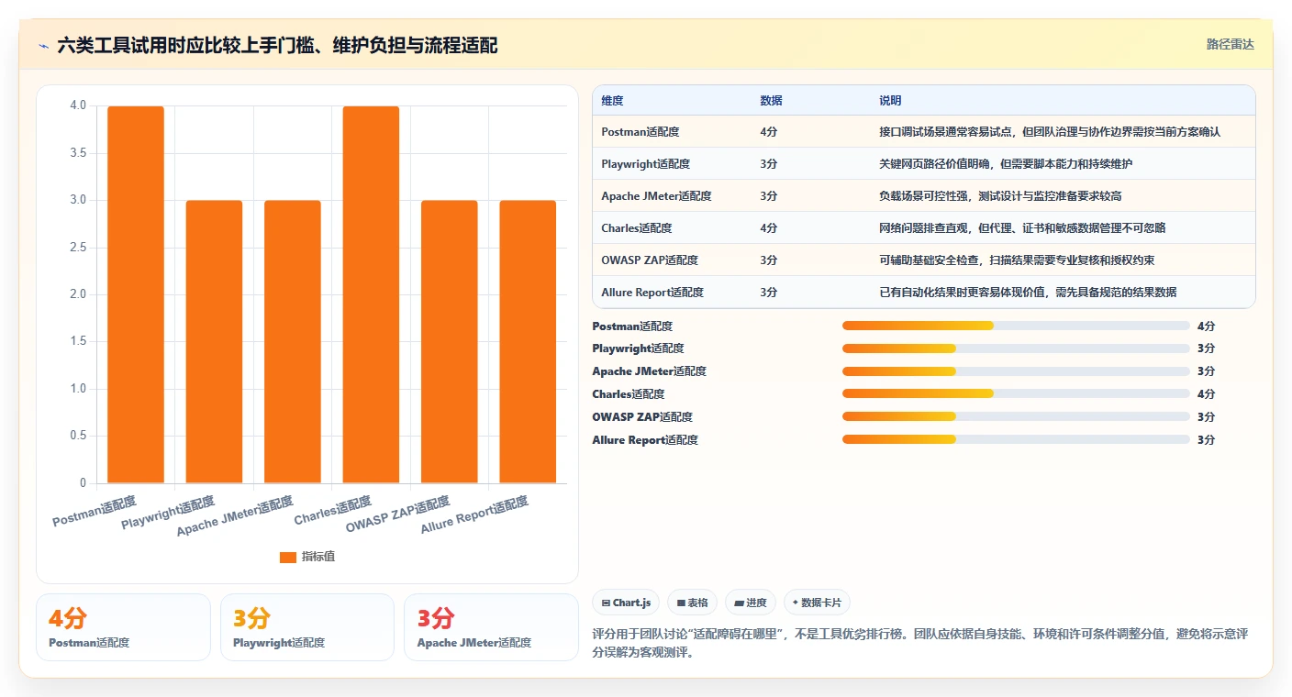Click the Postman适配度 label in progress list
Viewport: 1292px width, 697px height.
point(632,326)
